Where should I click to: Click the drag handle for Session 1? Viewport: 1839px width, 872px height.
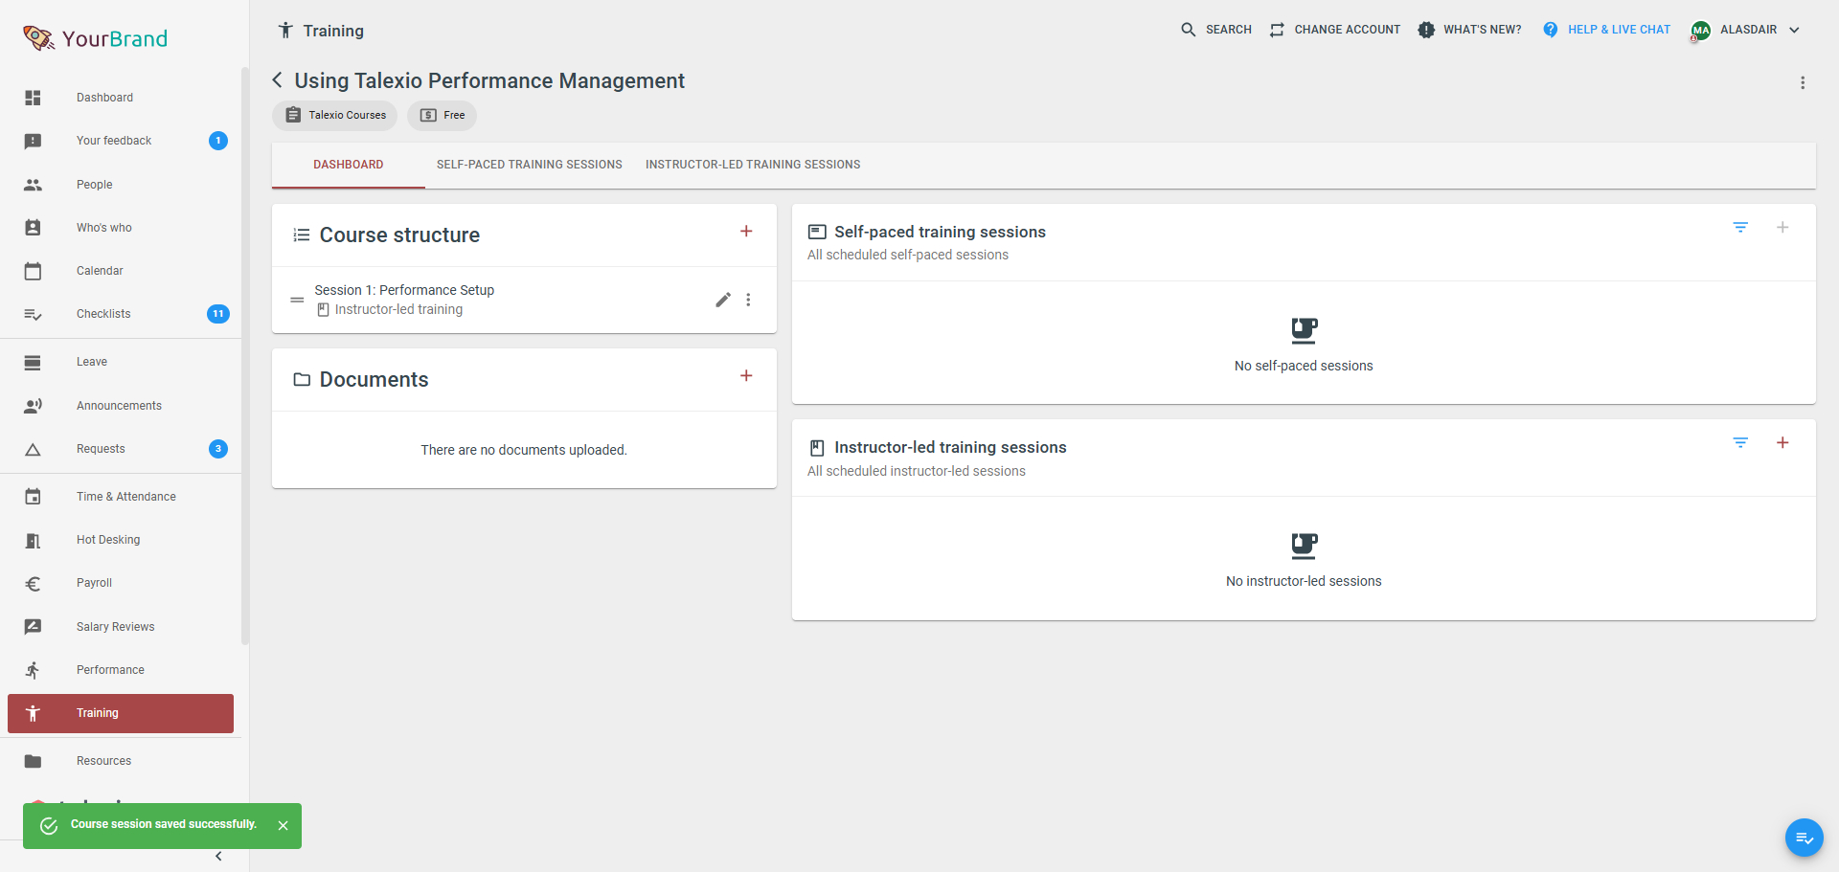297,300
